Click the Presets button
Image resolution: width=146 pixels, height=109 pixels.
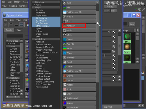click(110, 7)
